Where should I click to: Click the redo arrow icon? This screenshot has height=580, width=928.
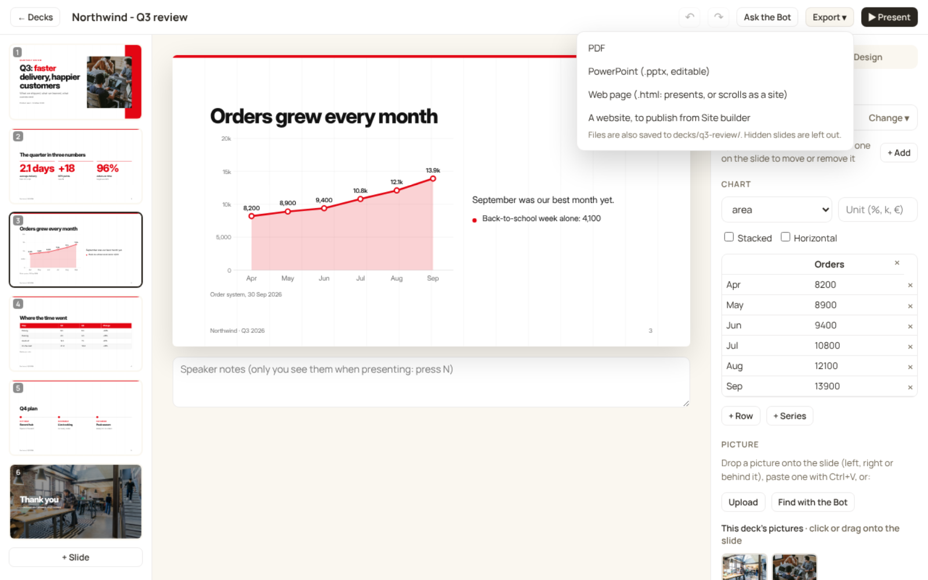(719, 17)
